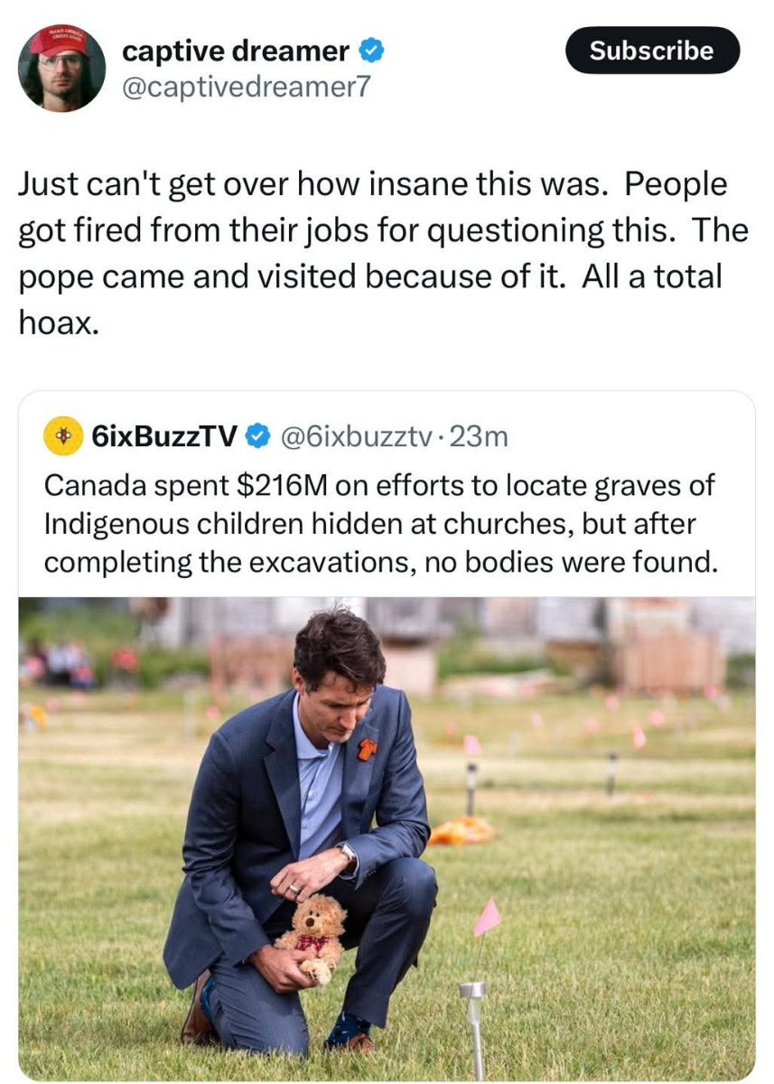Click the pink flag in photo foreground

488,916
